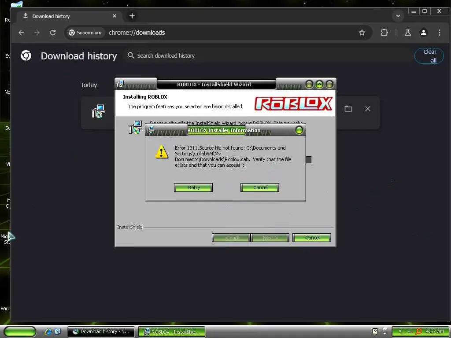Select the Download history tab
Screen dimensions: 451x338
(70, 16)
